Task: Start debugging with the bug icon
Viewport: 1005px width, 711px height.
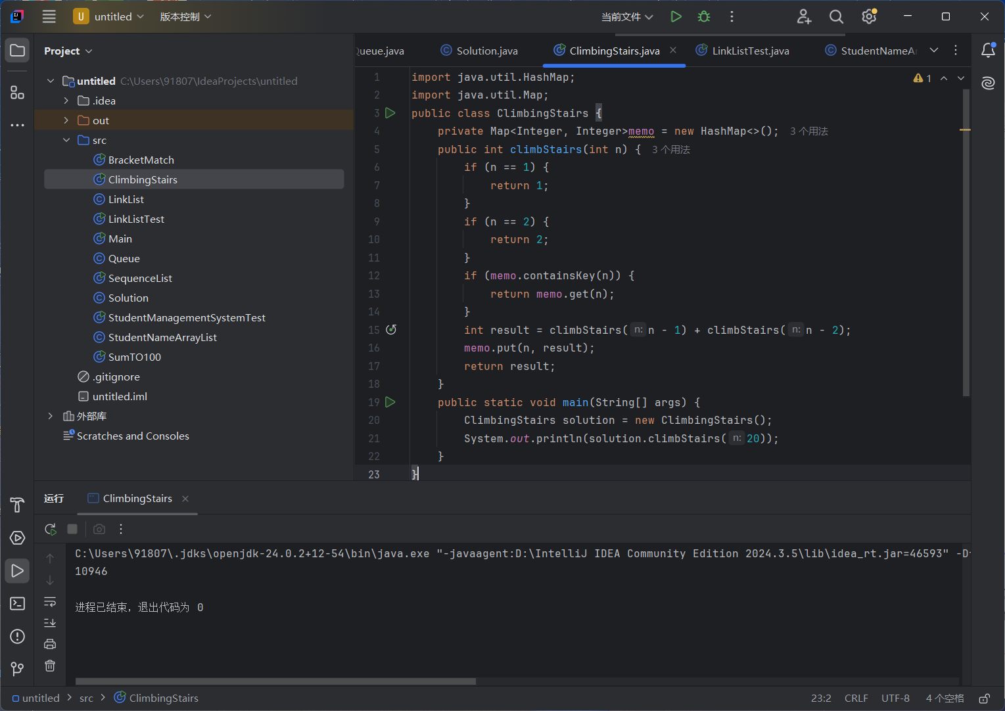Action: coord(704,16)
